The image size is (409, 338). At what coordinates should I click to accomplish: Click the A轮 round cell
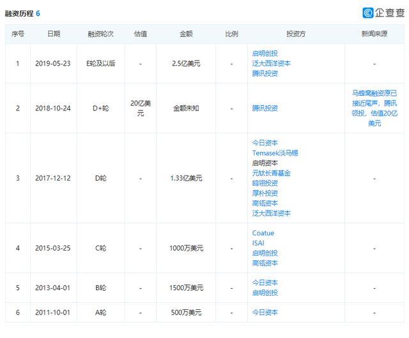click(101, 312)
